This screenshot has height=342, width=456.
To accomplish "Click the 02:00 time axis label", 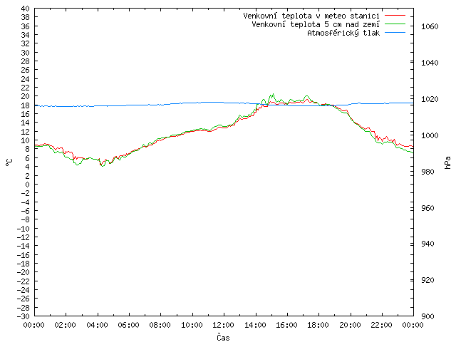I will tap(66, 325).
